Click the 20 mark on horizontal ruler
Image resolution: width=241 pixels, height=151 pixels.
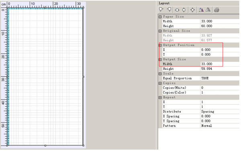(56, 4)
